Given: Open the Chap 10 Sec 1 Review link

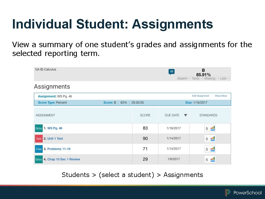Looking at the screenshot, I should coord(64,159).
